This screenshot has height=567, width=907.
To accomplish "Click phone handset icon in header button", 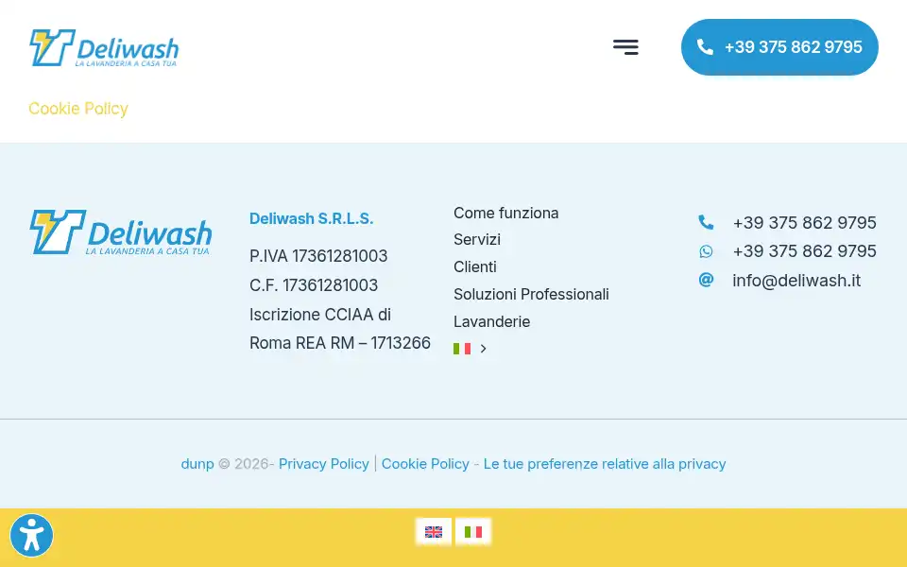I will pos(705,47).
